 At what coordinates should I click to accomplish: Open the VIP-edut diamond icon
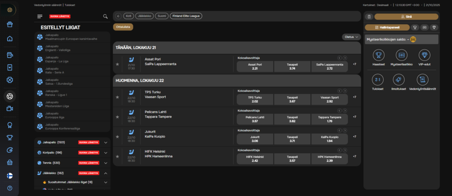point(424,55)
